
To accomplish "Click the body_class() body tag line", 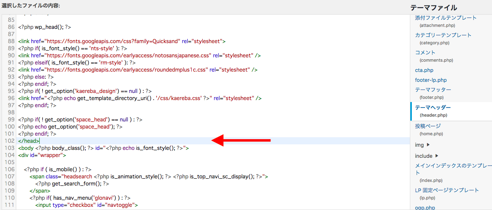I will (103, 148).
